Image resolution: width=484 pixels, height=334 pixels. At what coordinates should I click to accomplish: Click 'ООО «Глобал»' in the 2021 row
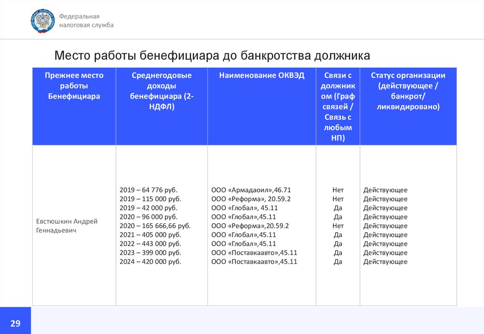click(x=235, y=235)
